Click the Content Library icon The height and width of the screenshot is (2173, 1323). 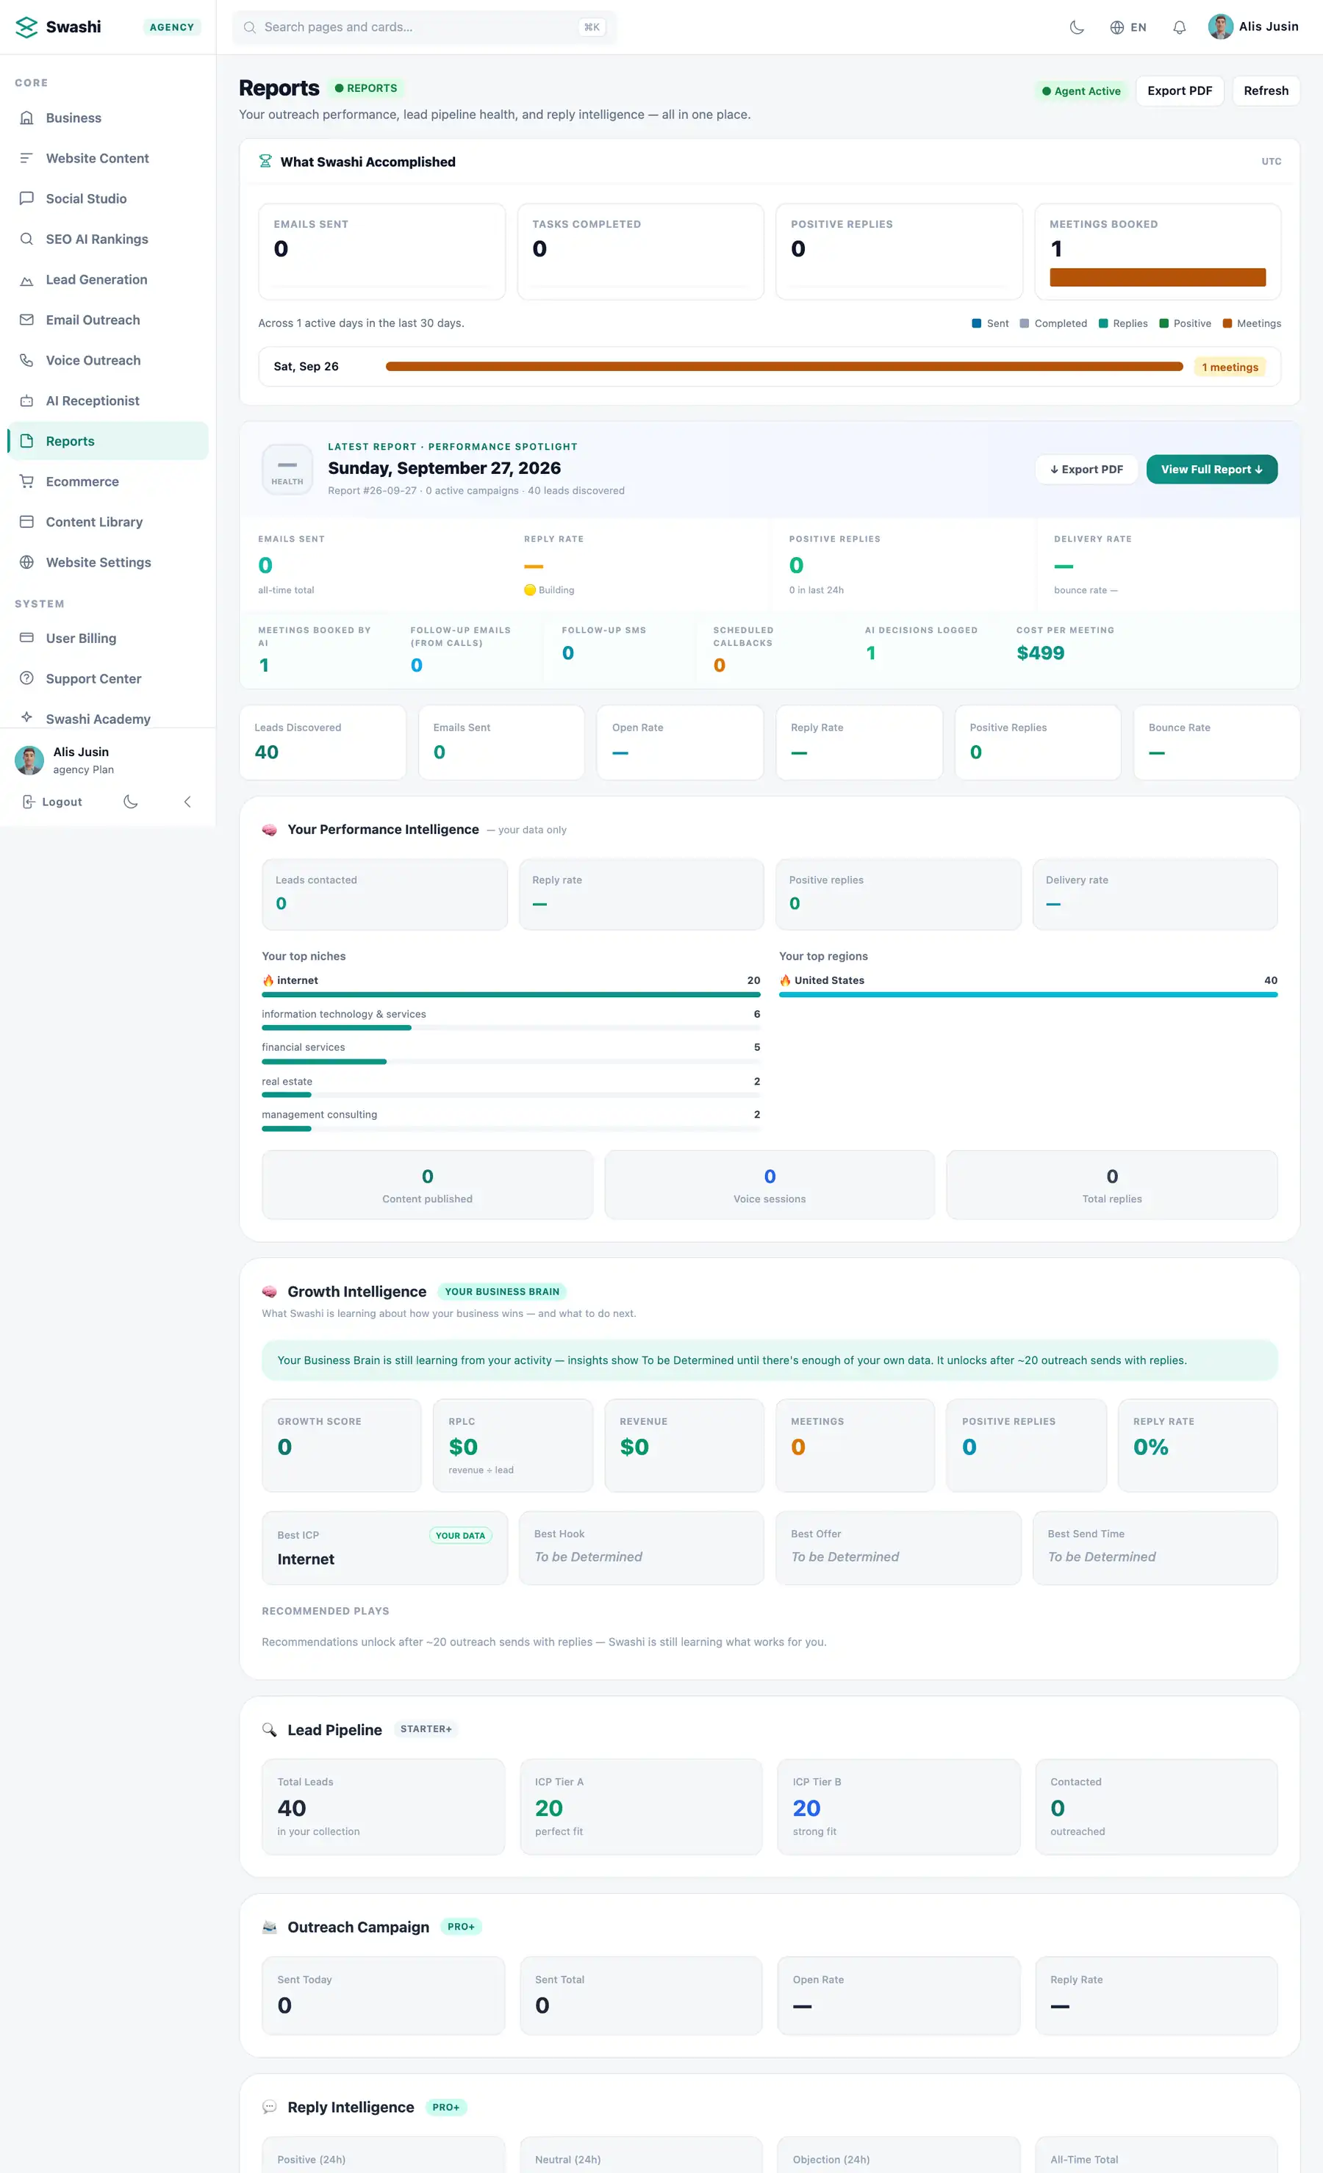click(26, 522)
